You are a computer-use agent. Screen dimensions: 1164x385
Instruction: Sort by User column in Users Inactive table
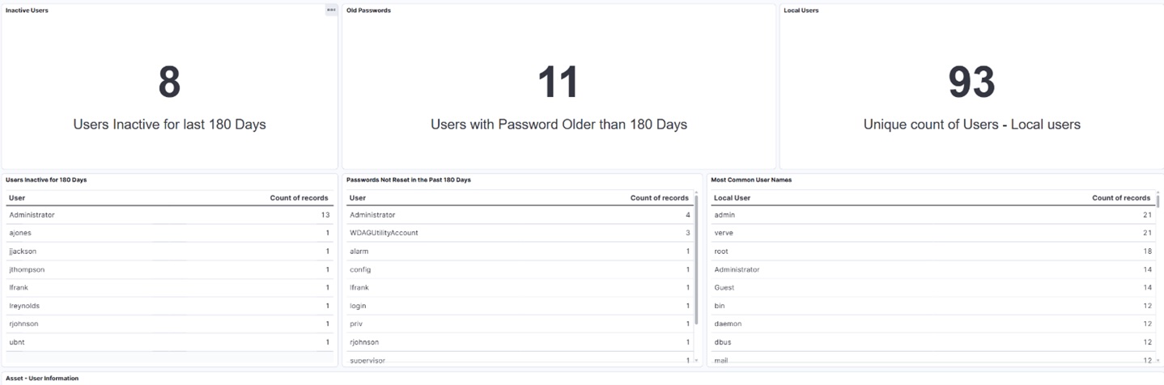(17, 197)
